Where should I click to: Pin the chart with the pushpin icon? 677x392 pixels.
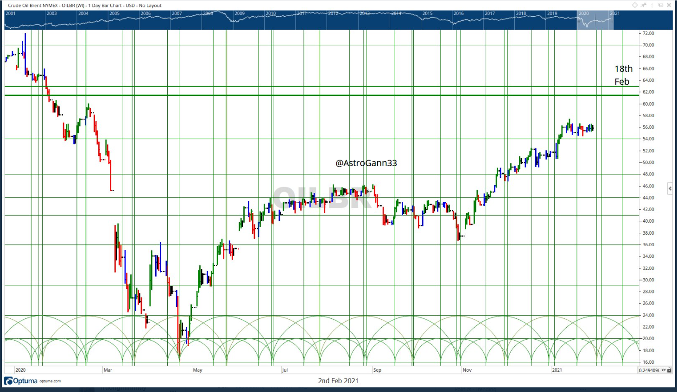pos(644,5)
